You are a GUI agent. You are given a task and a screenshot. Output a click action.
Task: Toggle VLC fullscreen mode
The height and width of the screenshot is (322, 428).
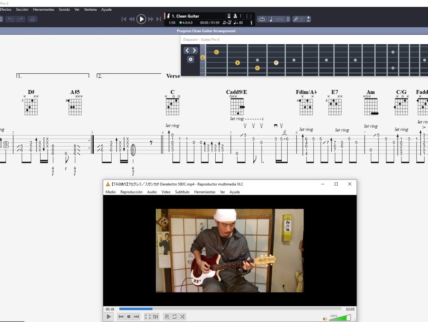[x=148, y=316]
